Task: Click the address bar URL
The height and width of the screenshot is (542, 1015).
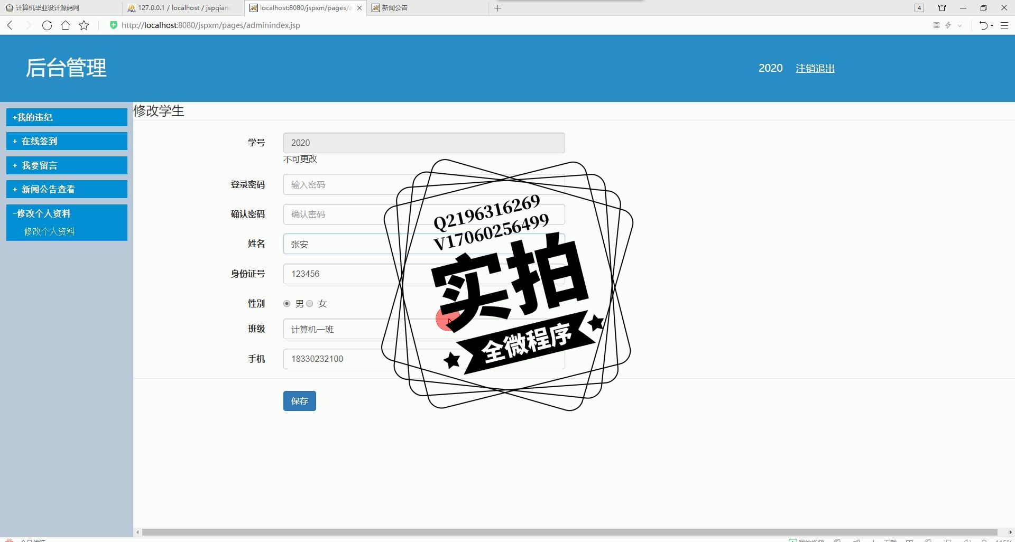Action: click(x=211, y=25)
